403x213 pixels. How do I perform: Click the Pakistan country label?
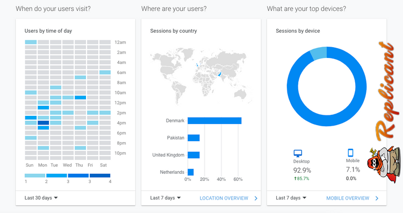coord(176,138)
